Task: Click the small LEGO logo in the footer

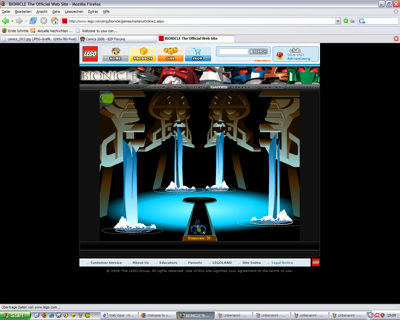Action: click(316, 262)
